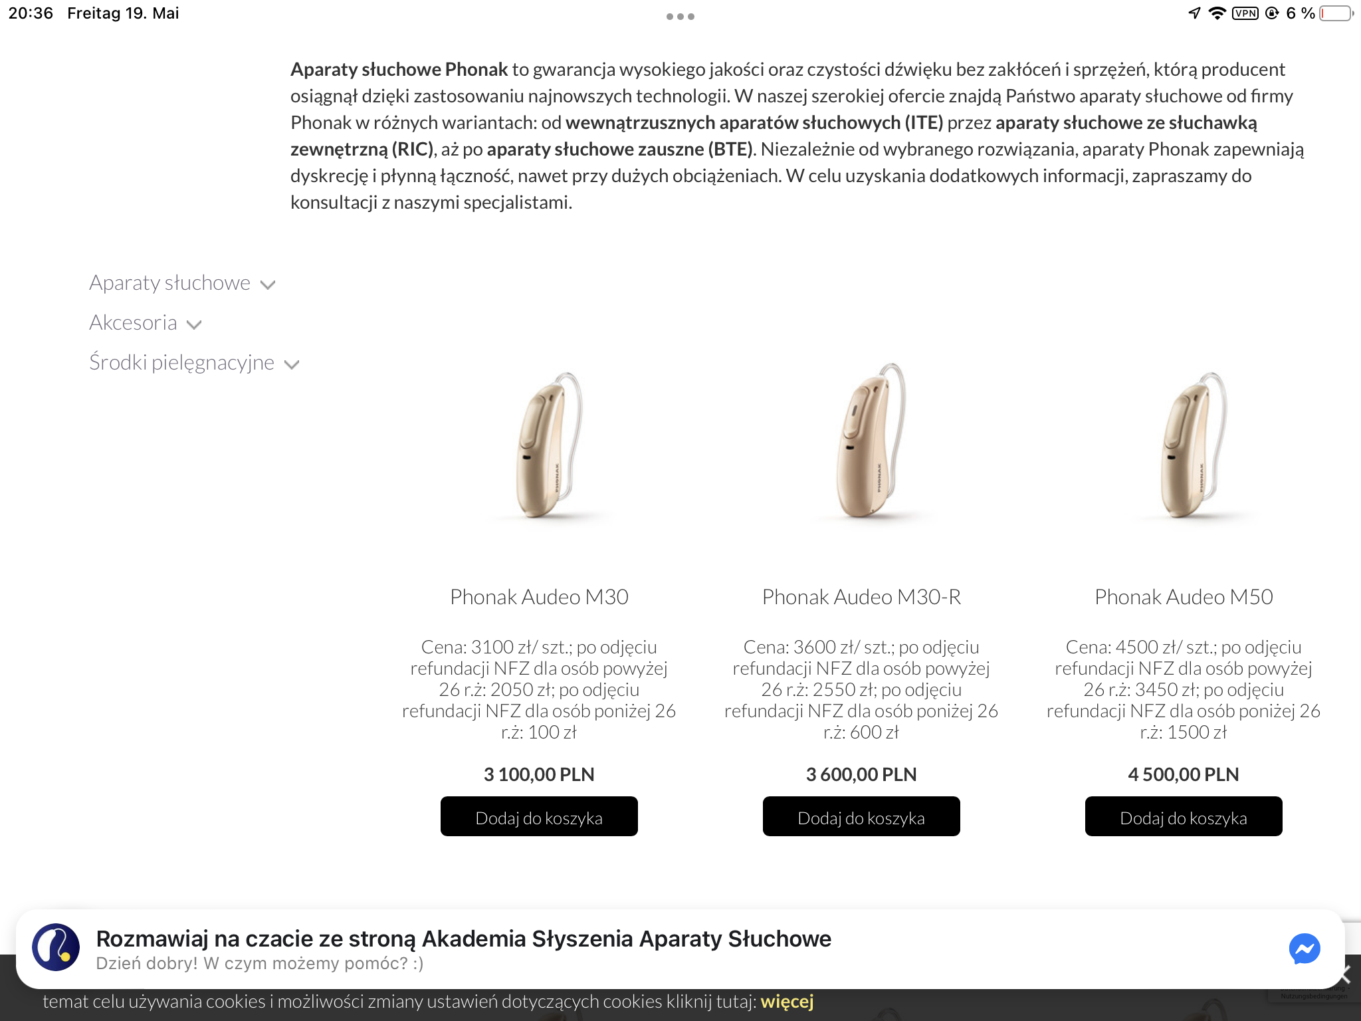The width and height of the screenshot is (1361, 1021).
Task: Open the Akcesoria menu item
Action: (x=133, y=322)
